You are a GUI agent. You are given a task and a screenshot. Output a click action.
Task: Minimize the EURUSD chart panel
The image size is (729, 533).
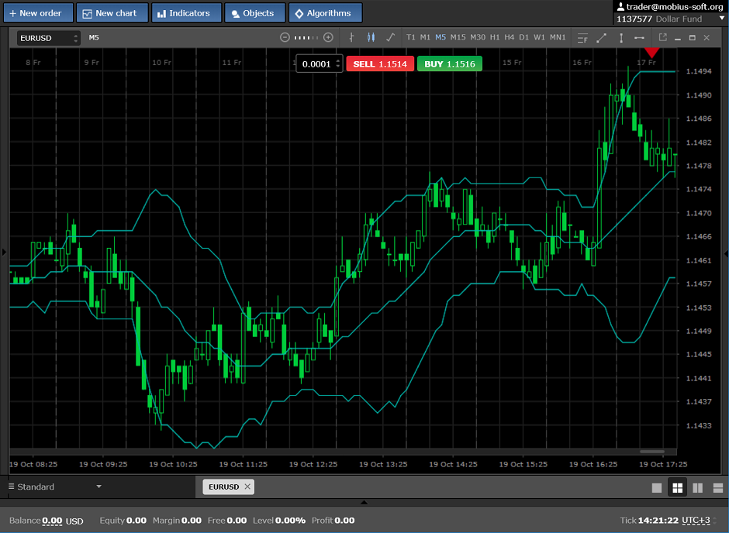click(678, 38)
